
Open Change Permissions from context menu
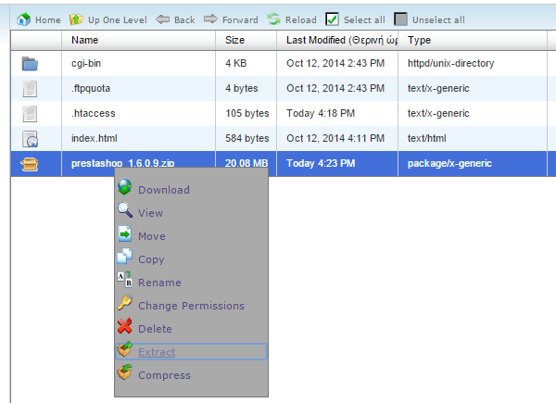pyautogui.click(x=191, y=306)
